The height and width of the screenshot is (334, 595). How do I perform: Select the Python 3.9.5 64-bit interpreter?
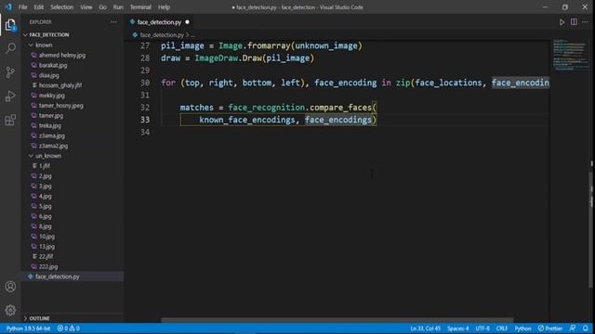pos(28,328)
